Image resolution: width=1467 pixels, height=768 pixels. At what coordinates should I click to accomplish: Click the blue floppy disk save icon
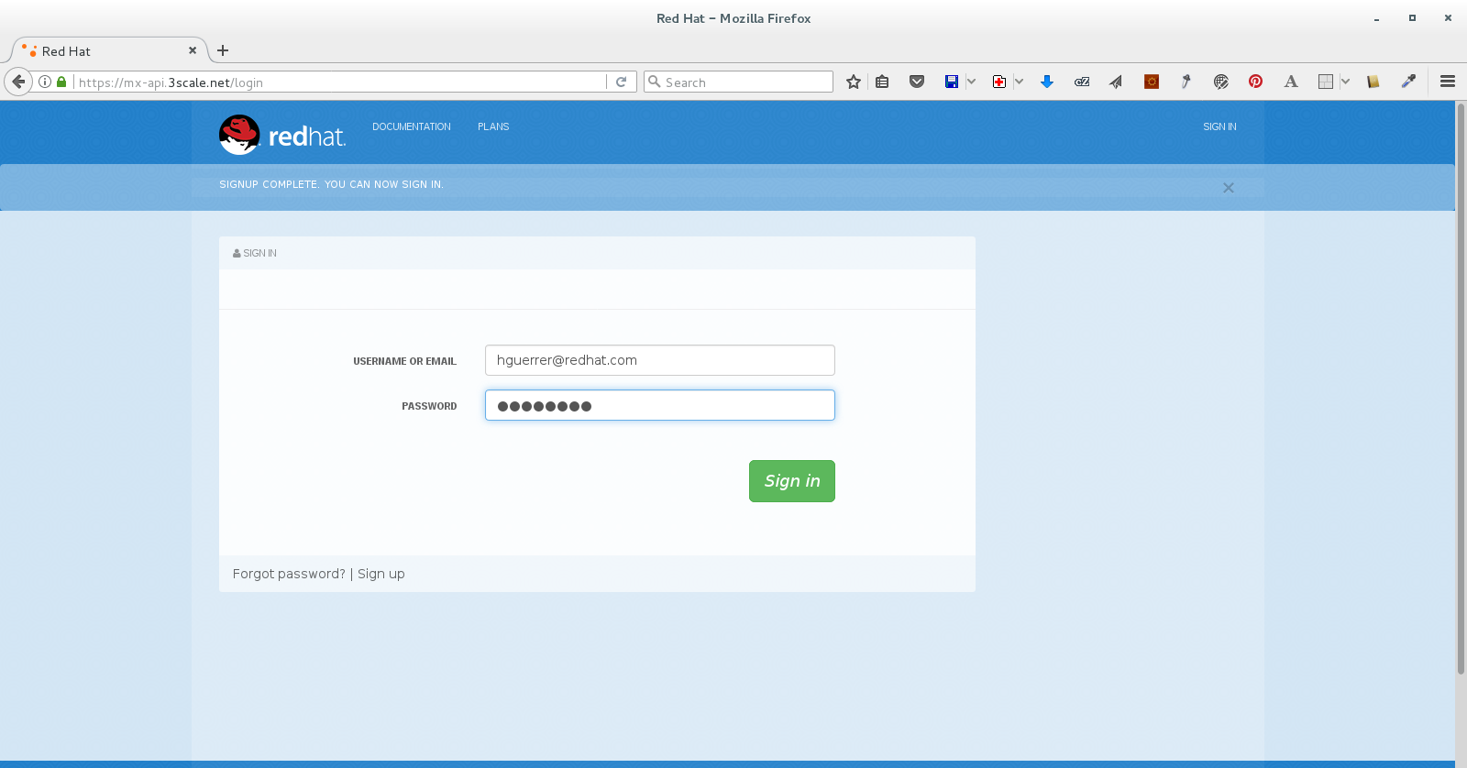pos(952,82)
